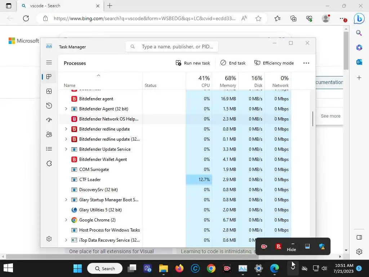Open Bing chat sidebar button
This screenshot has height=277, width=369.
[x=359, y=19]
